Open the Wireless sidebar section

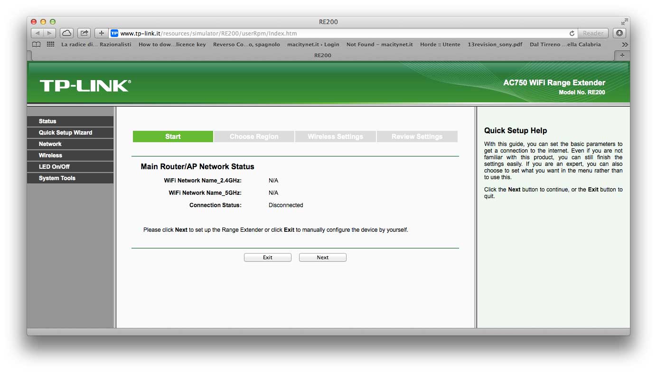click(70, 155)
